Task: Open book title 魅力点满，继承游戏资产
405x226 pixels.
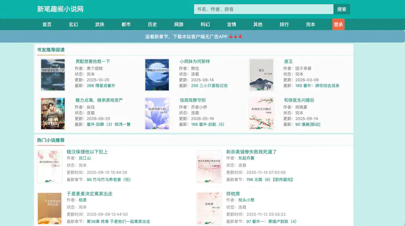Action: coord(99,100)
